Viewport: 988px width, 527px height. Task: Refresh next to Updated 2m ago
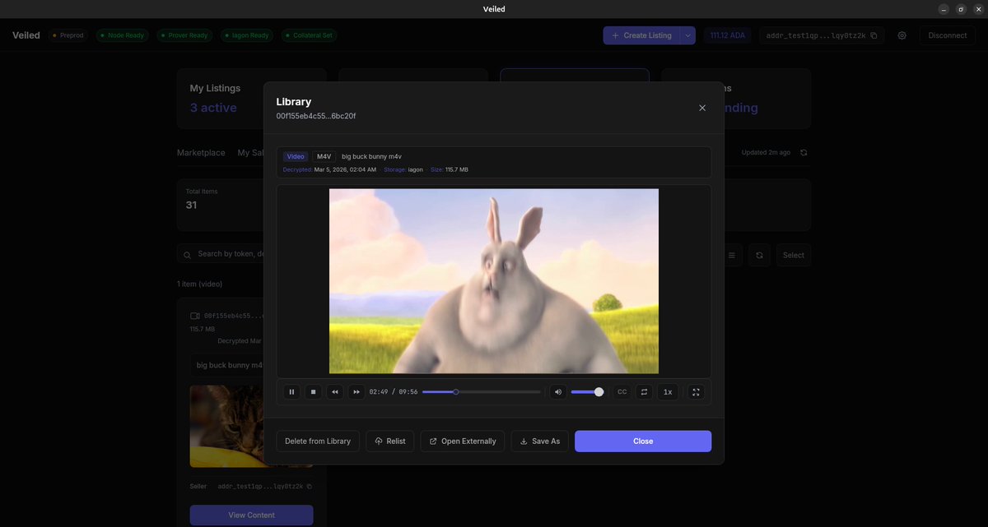[804, 153]
